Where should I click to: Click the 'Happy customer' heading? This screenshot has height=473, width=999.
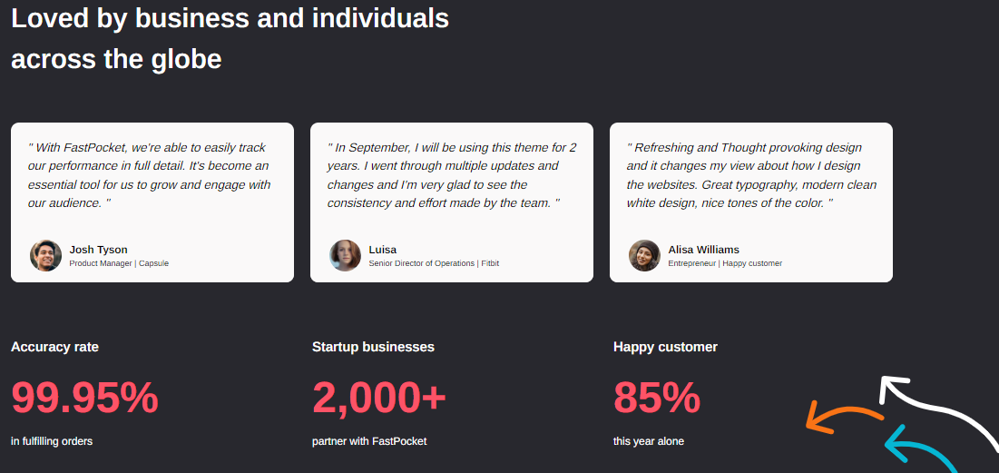pyautogui.click(x=665, y=347)
